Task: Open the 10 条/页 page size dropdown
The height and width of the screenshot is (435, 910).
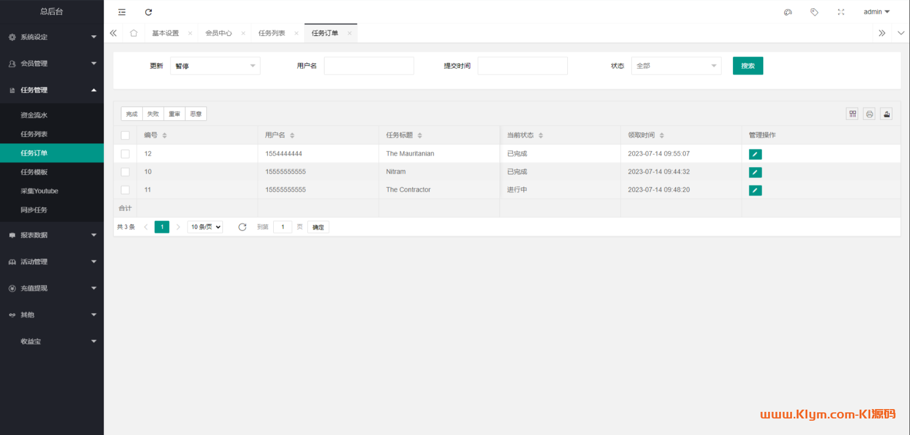Action: click(x=205, y=227)
